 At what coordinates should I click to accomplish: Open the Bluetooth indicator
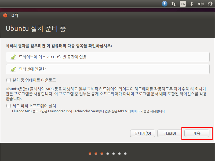tap(192, 4)
